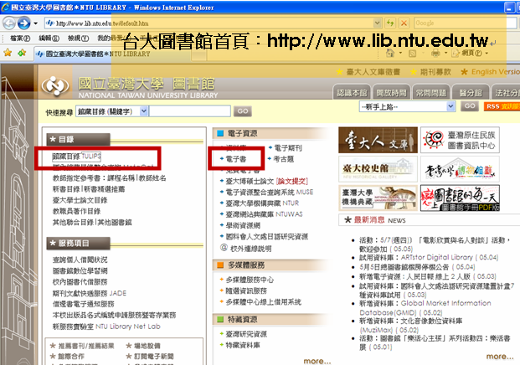Click the RSS 資訊服務 orange button
The width and height of the screenshot is (520, 365).
click(502, 106)
